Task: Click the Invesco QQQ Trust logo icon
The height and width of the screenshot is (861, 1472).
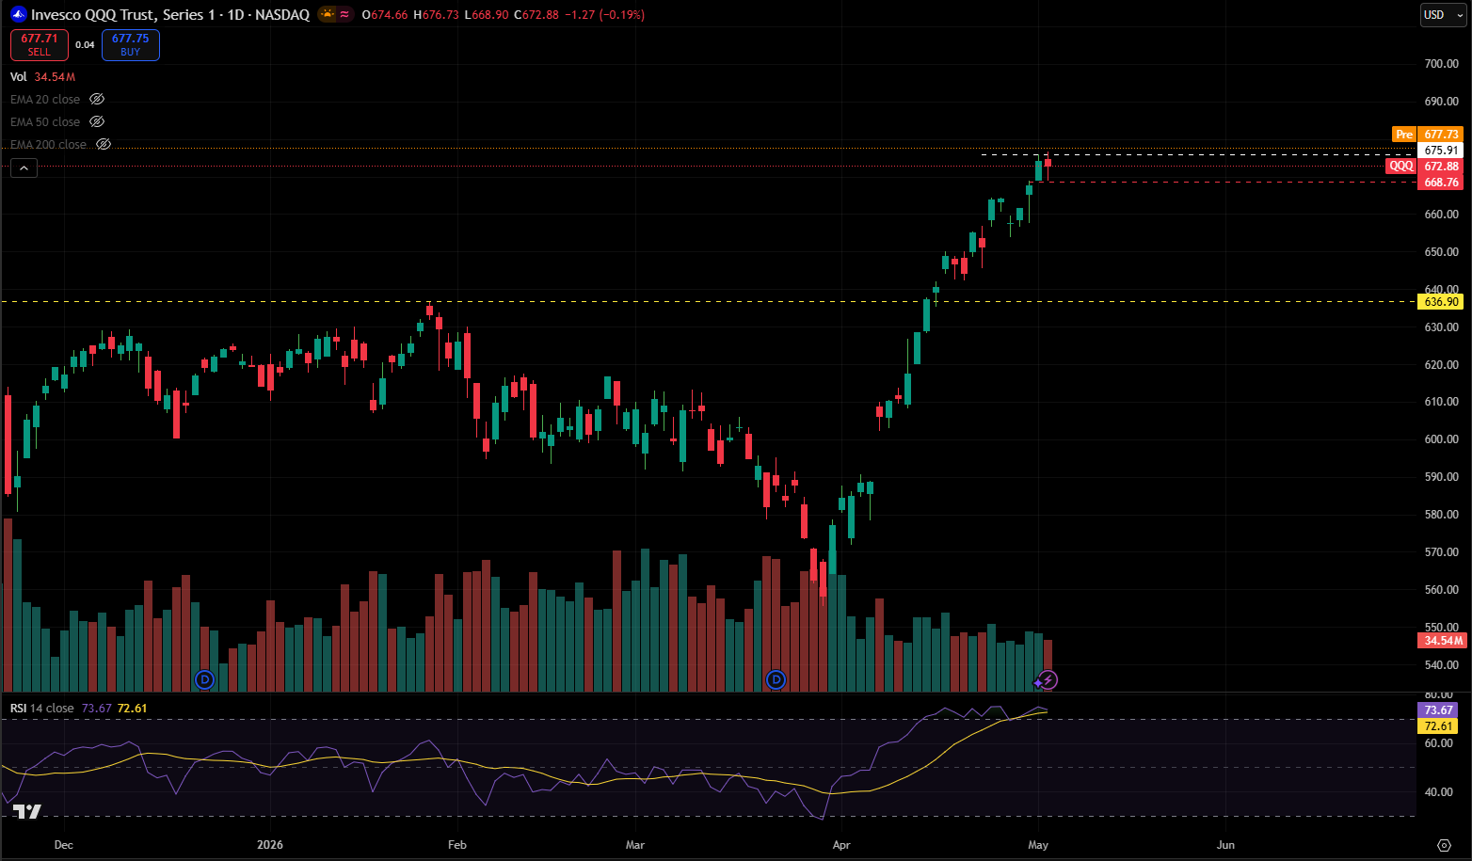Action: pos(18,15)
